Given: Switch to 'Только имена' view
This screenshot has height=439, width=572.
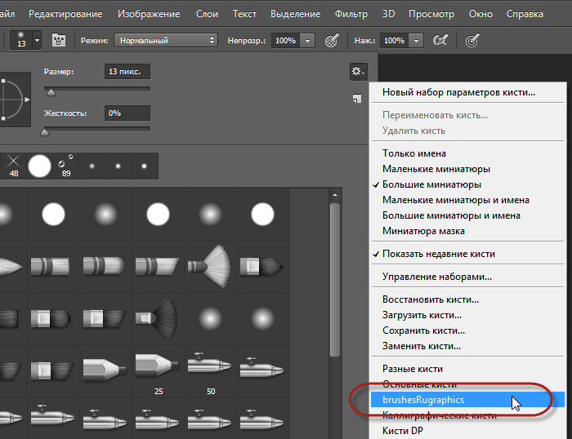Looking at the screenshot, I should (x=413, y=153).
